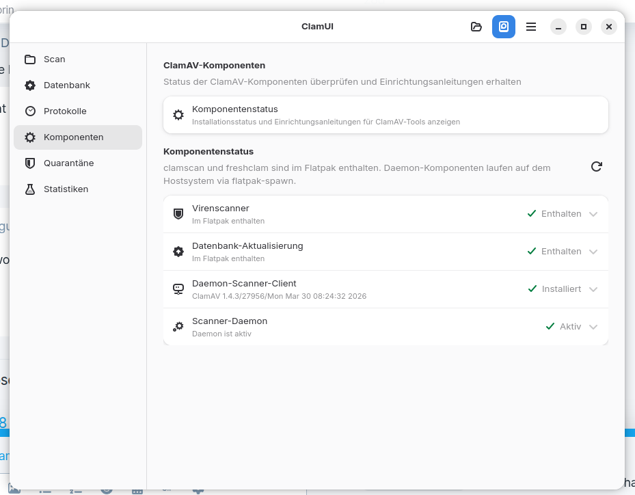The height and width of the screenshot is (495, 635).
Task: Open the hamburger main menu
Action: pos(531,27)
